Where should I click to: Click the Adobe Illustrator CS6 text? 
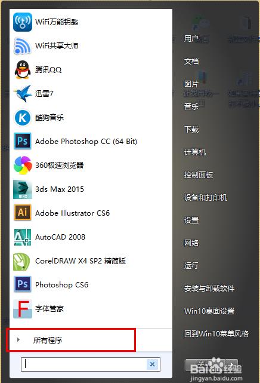pyautogui.click(x=72, y=213)
